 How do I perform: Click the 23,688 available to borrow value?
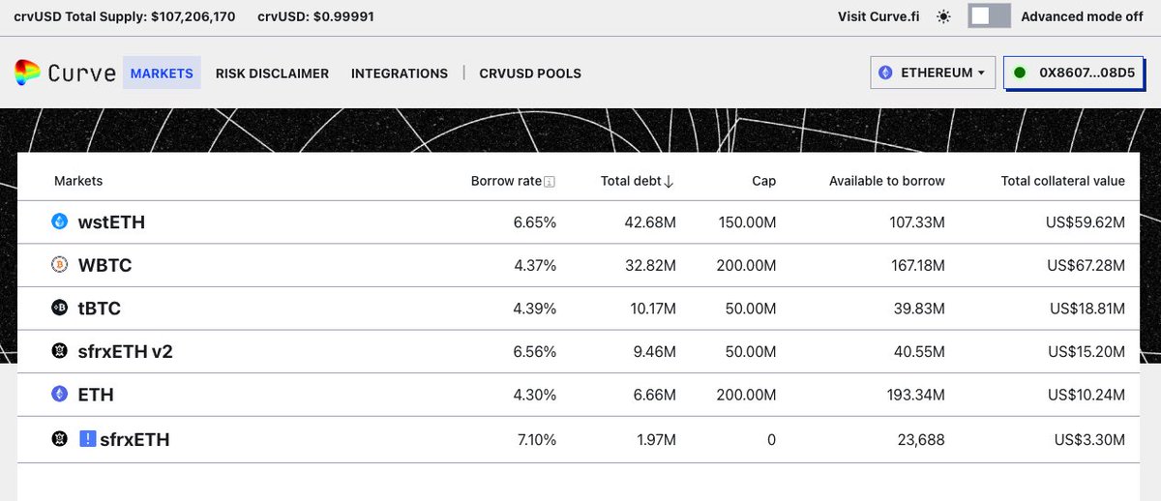pos(923,439)
